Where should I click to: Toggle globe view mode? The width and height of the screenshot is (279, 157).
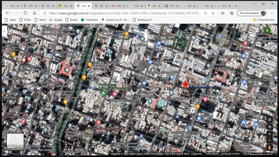[x=270, y=120]
